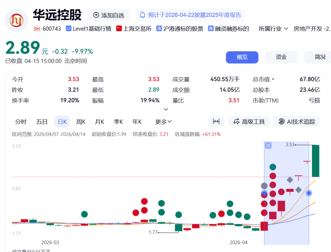Expand more quote details with the chevron
Image resolution: width=331 pixels, height=252 pixels.
166,109
